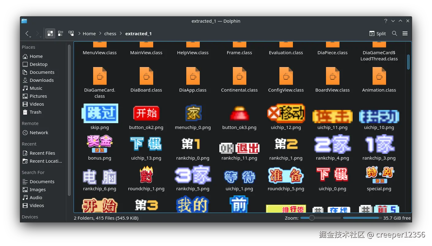Viewport: 432px width, 246px height.
Task: Click the vertical scrollbar handle
Action: tap(408, 62)
